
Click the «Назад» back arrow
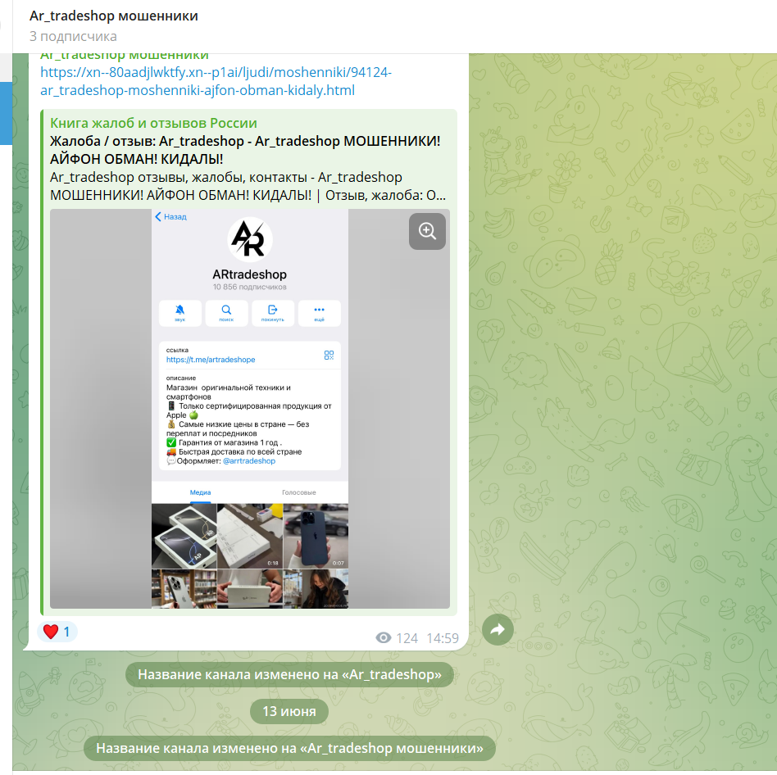(170, 216)
